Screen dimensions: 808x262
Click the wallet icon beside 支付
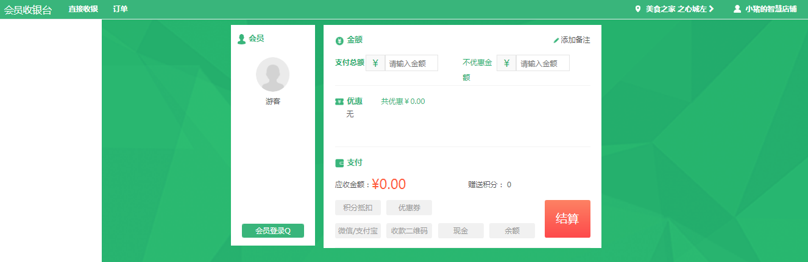tap(339, 163)
